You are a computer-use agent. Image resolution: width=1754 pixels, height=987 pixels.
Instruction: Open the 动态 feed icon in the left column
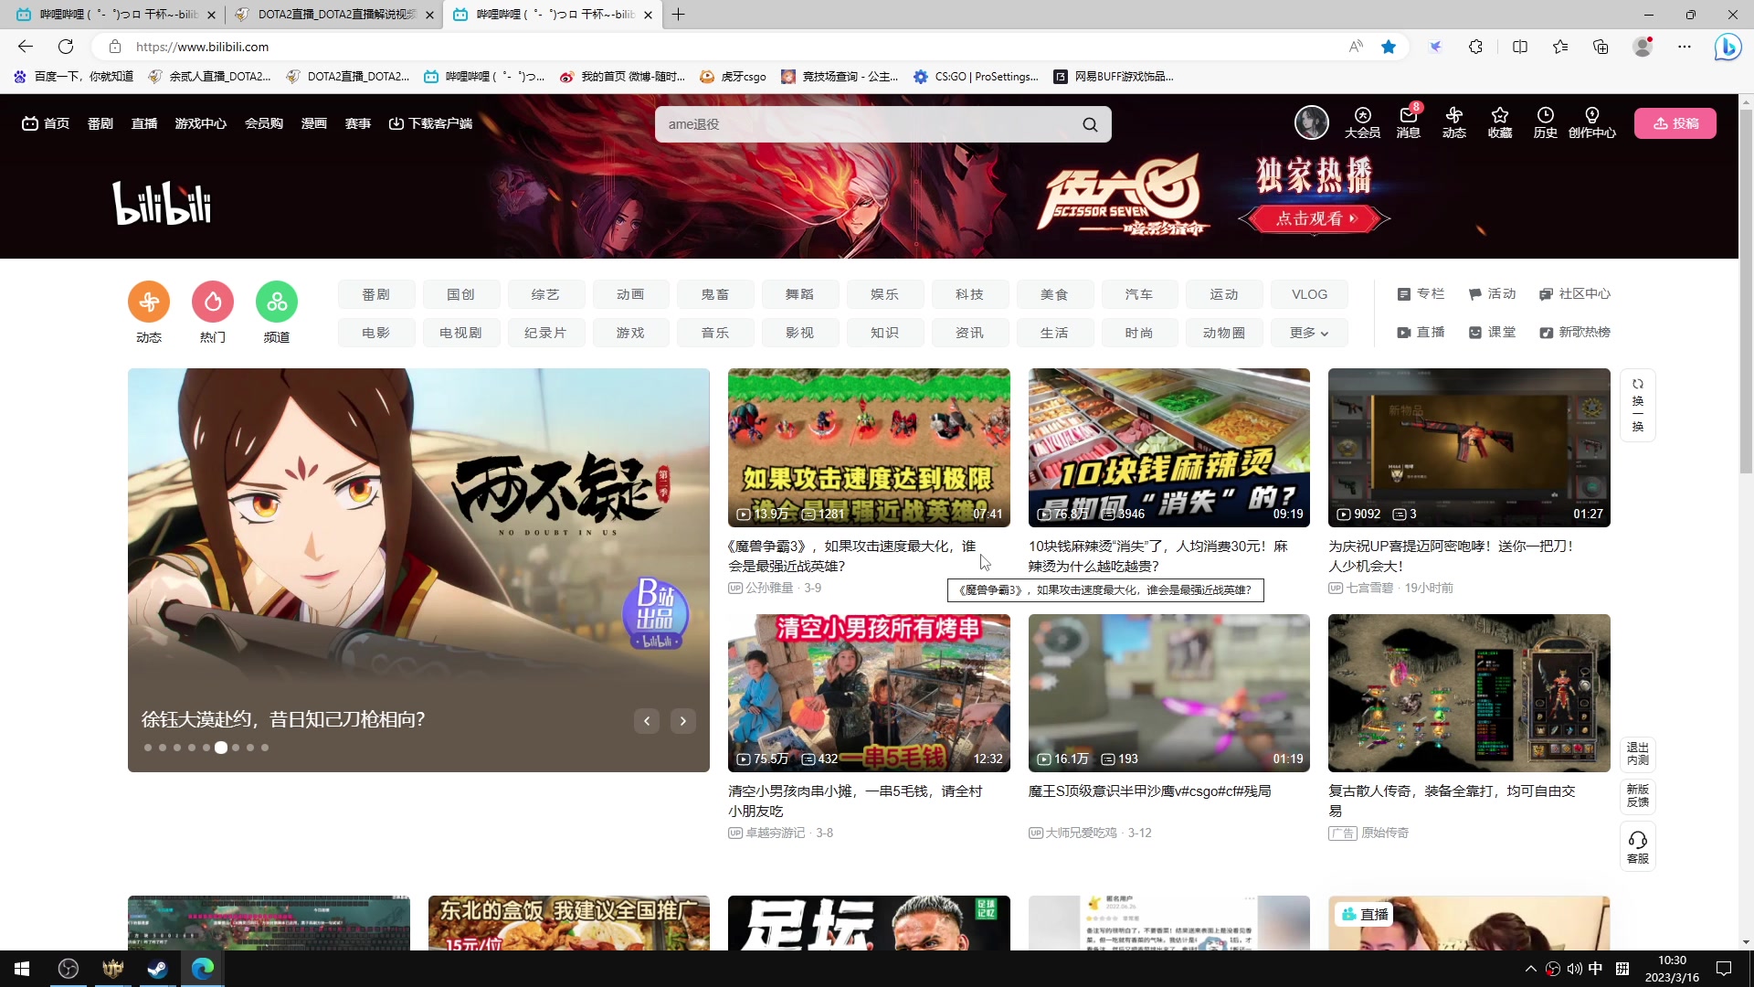pos(148,302)
